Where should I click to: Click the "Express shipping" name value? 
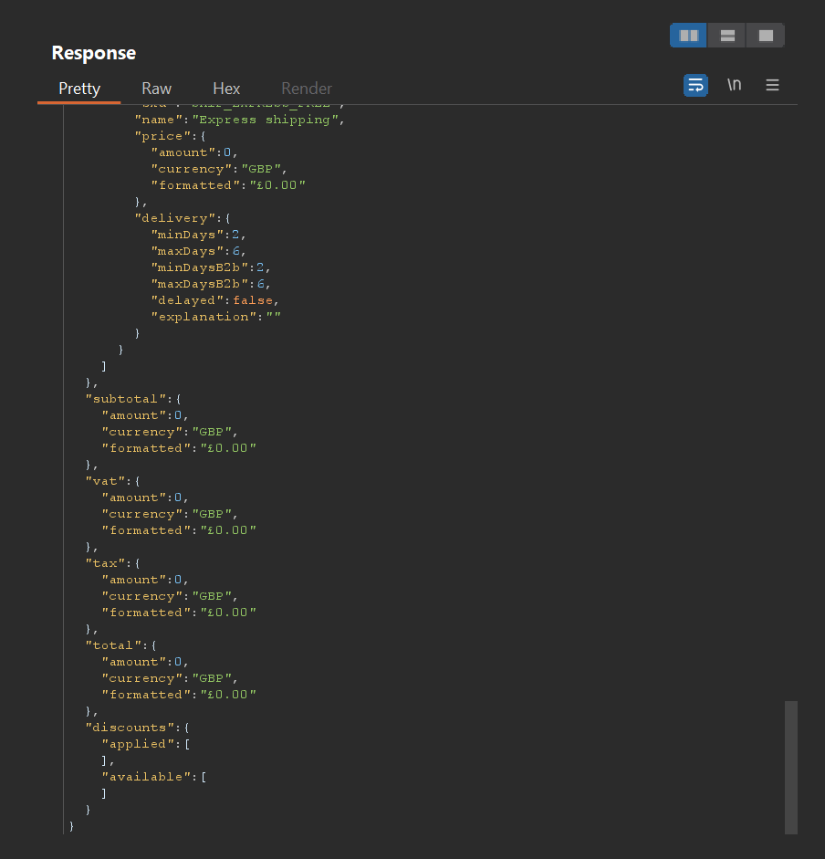(x=266, y=120)
